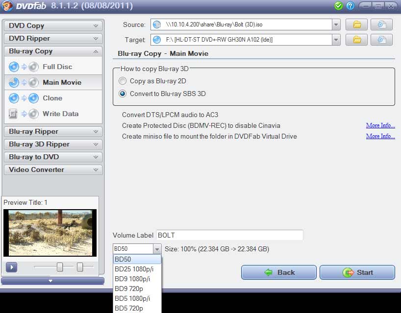This screenshot has height=313, width=401.
Task: Select BD9 1080p/i from the list
Action: (x=137, y=279)
